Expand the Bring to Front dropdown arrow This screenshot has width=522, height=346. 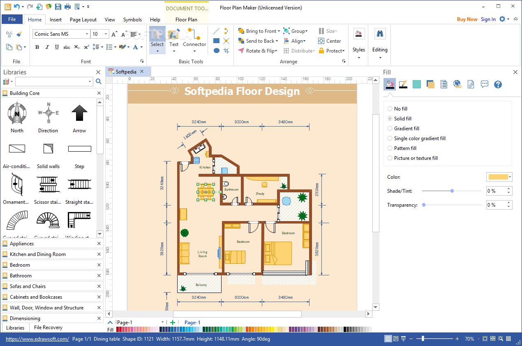(x=279, y=31)
